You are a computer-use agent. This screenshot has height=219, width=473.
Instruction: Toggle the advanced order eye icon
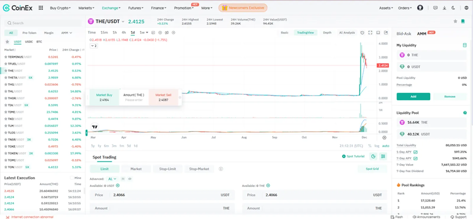tap(129, 179)
